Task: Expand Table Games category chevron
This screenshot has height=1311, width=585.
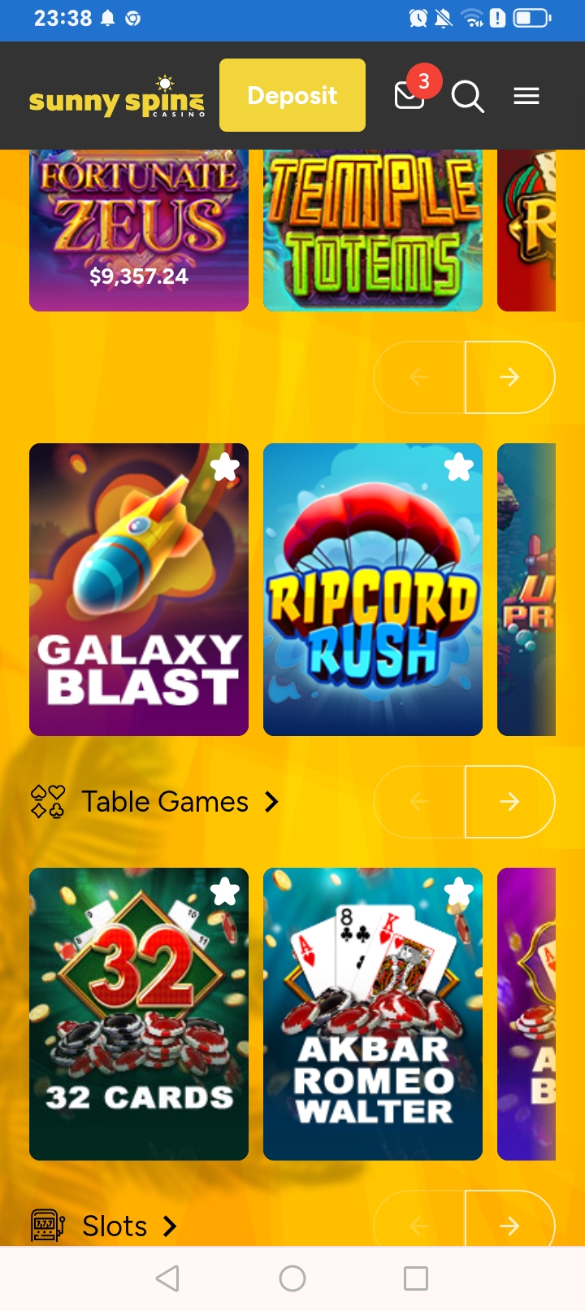Action: 272,802
